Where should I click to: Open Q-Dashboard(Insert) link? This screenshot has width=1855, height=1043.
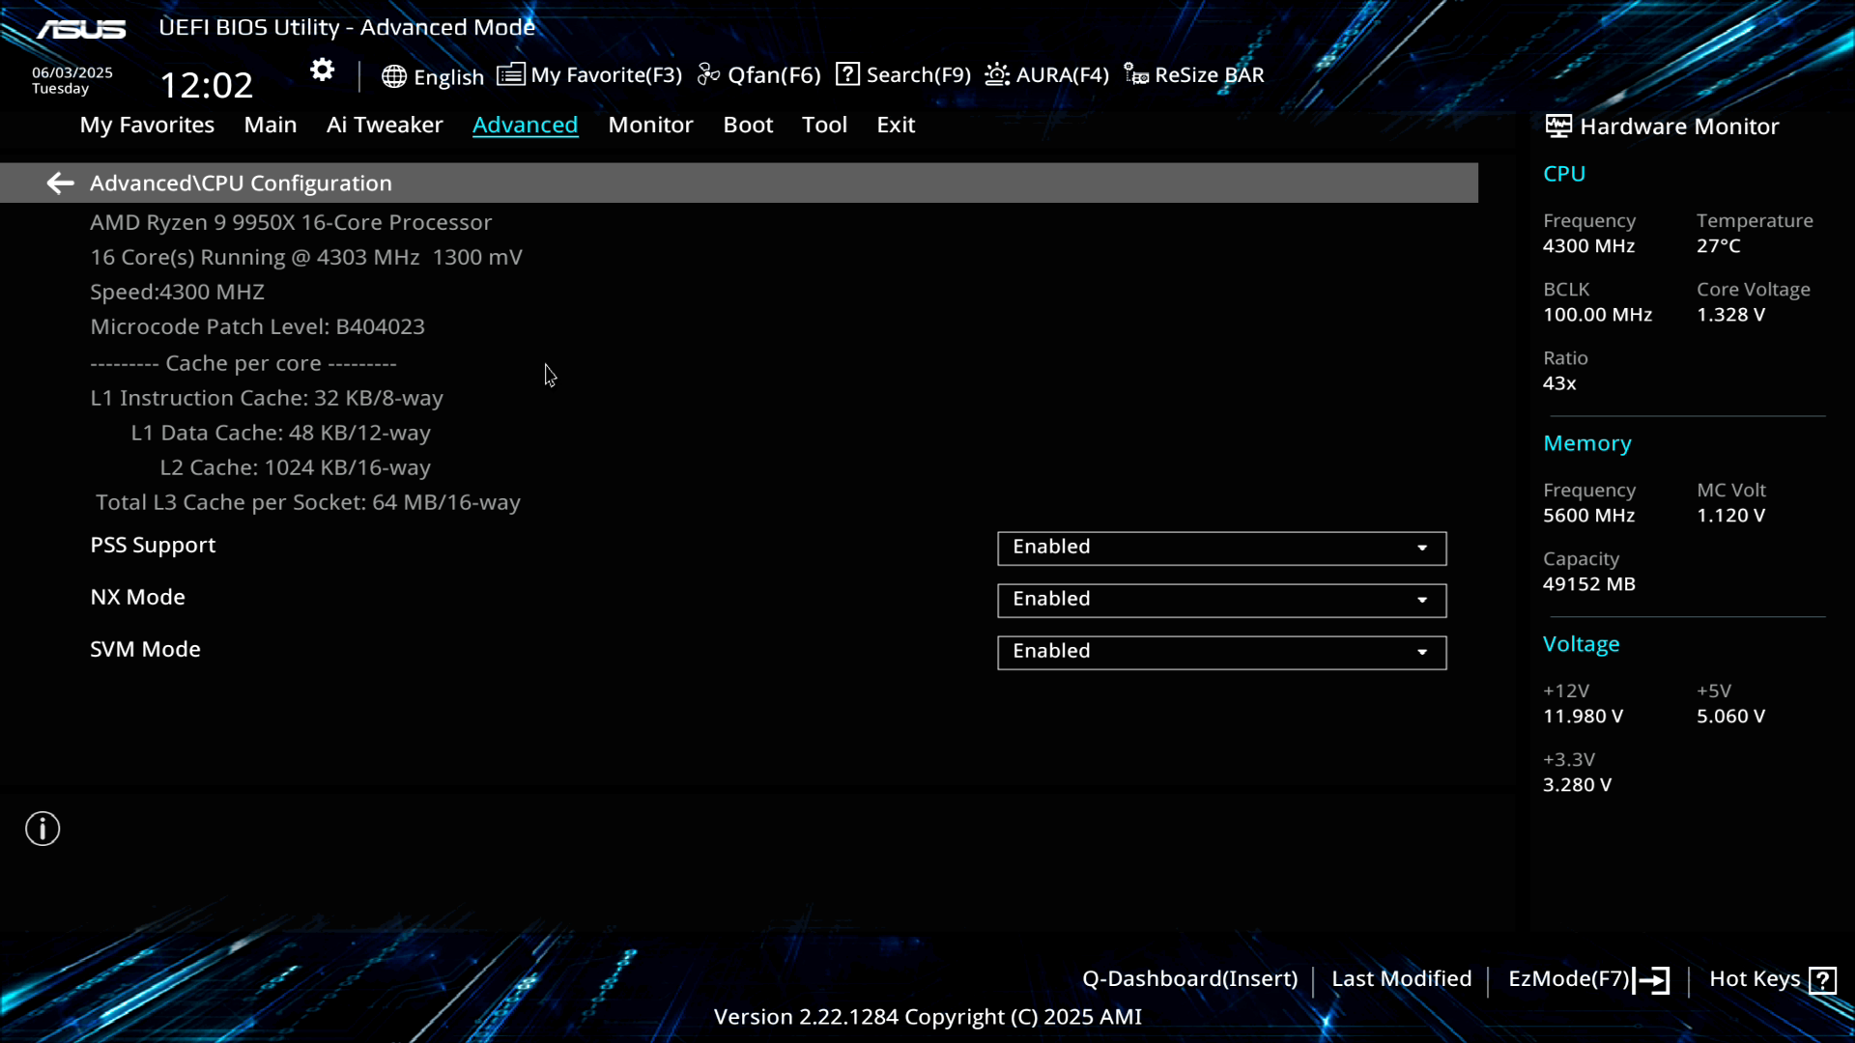(1189, 979)
